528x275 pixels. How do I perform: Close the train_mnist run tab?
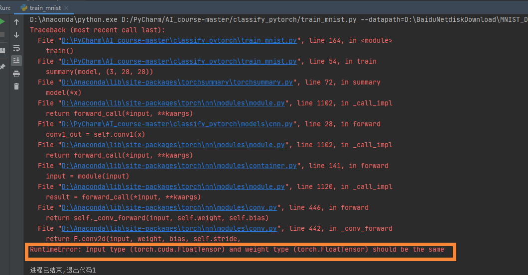pyautogui.click(x=66, y=8)
